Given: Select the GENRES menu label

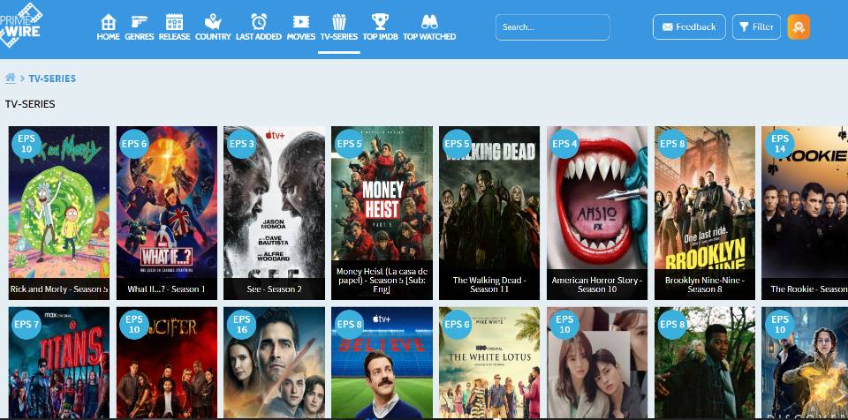Looking at the screenshot, I should point(139,37).
